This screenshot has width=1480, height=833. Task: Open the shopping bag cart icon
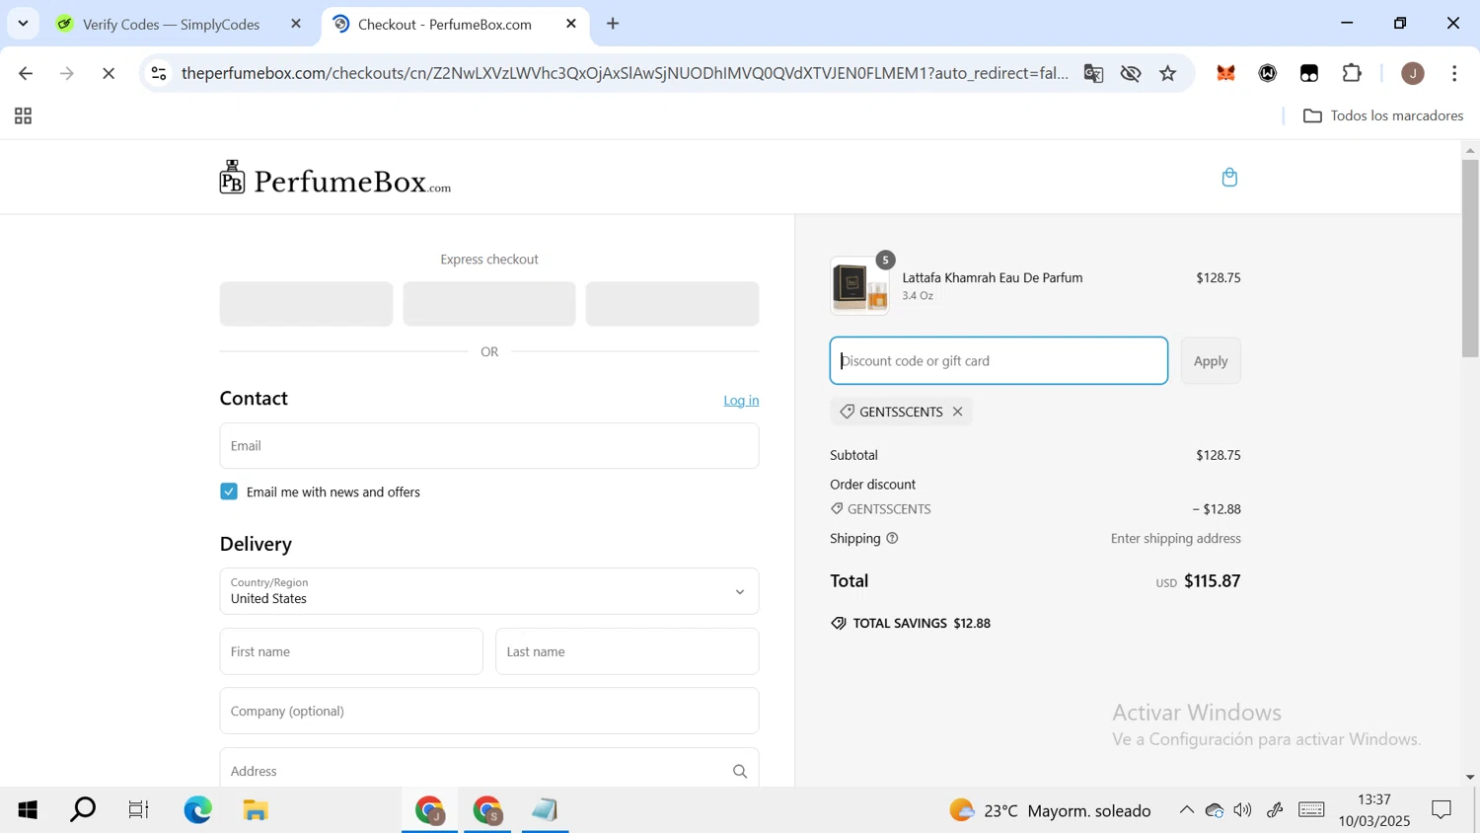click(x=1229, y=177)
